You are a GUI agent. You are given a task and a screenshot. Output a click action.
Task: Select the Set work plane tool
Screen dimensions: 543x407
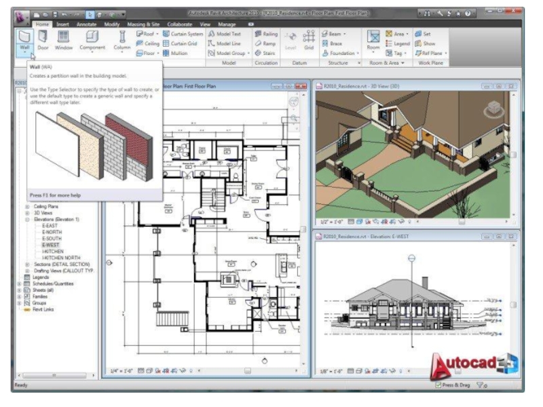tap(422, 34)
